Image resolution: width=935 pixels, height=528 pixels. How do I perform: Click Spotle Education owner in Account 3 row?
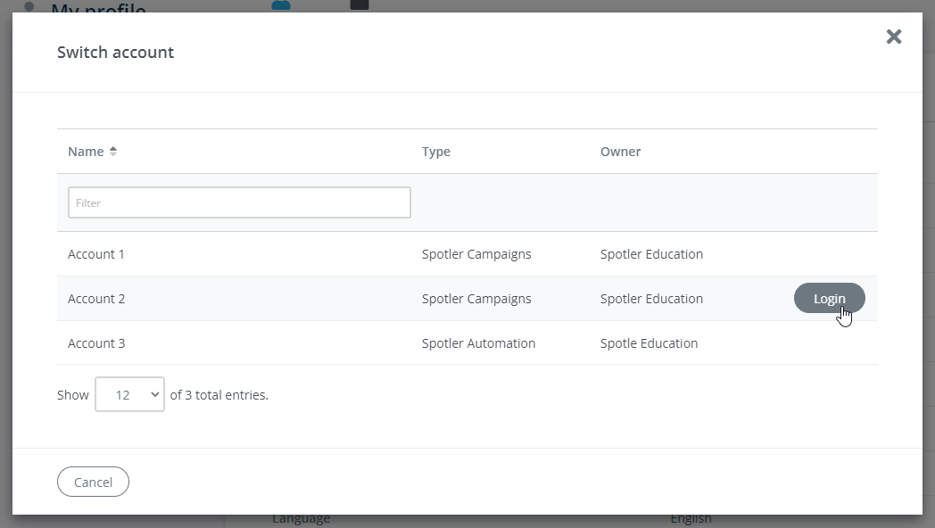pos(649,343)
